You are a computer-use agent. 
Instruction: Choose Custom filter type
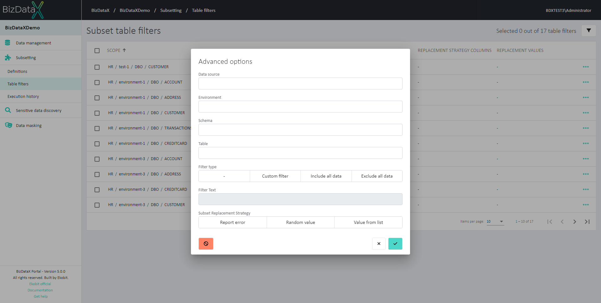click(275, 176)
